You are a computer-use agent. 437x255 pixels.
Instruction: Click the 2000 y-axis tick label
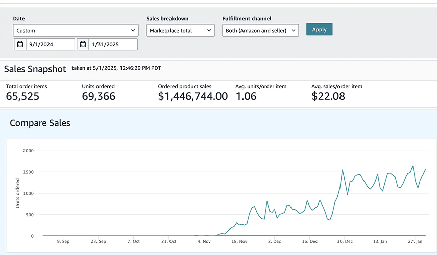click(x=28, y=151)
